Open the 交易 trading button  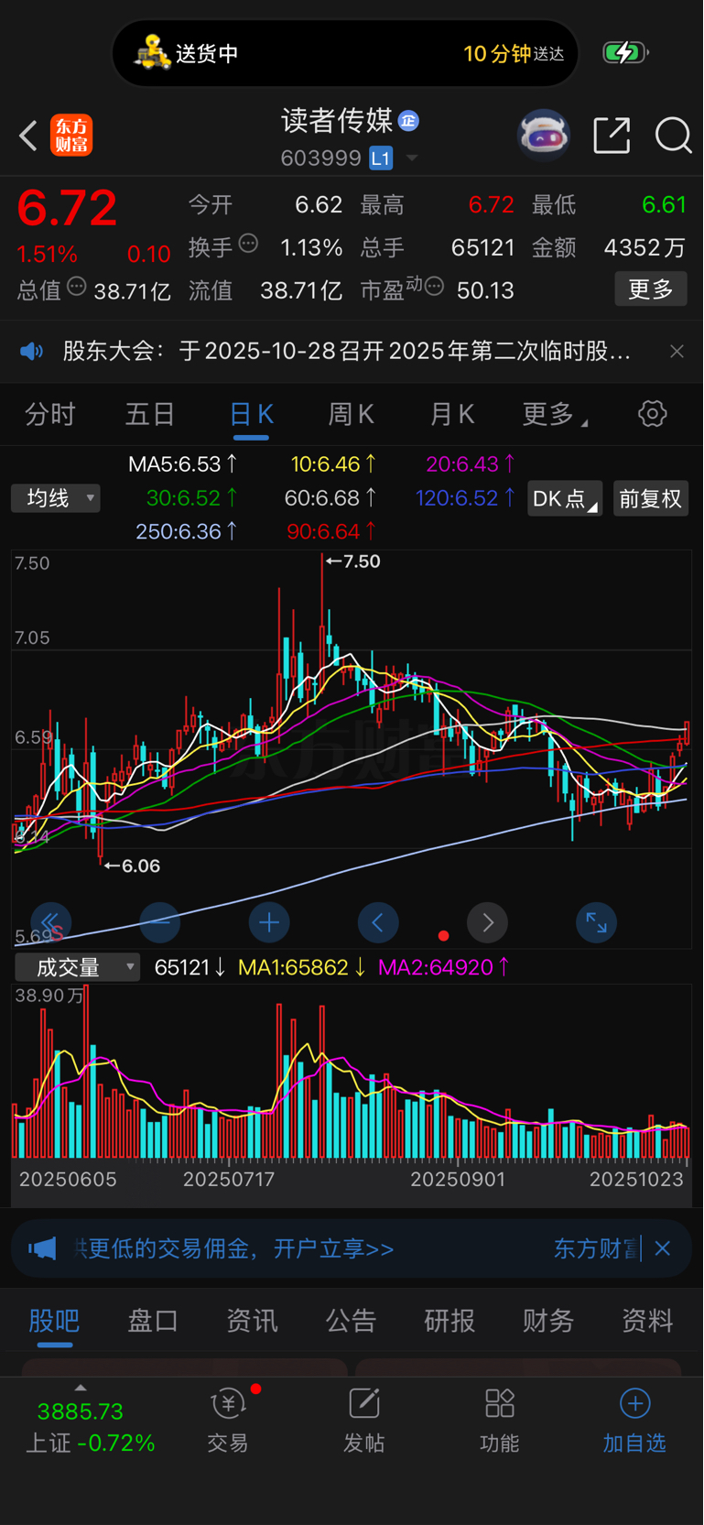228,1422
